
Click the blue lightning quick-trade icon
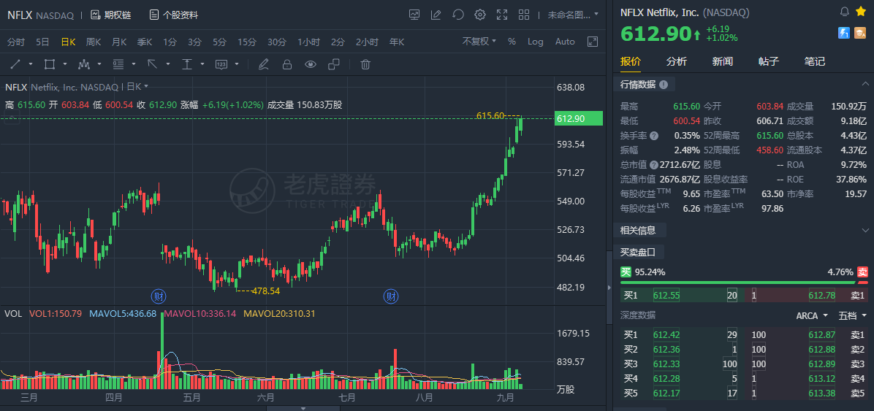coord(844,34)
